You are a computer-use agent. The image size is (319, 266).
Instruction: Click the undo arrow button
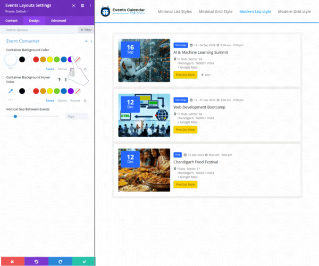tap(36, 261)
